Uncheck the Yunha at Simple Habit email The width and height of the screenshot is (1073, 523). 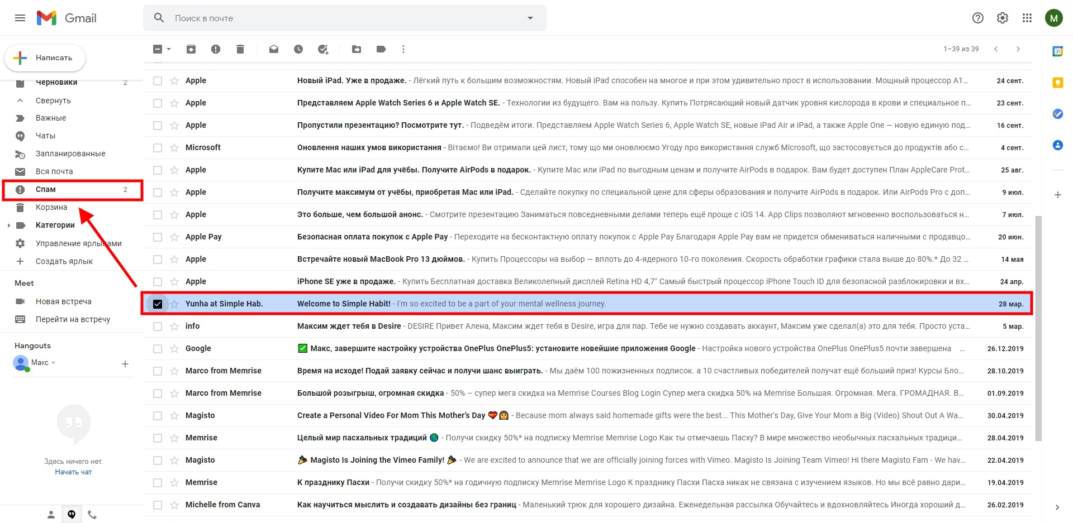click(x=158, y=304)
